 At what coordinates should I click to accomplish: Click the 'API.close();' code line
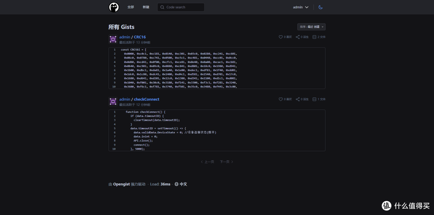(143, 141)
